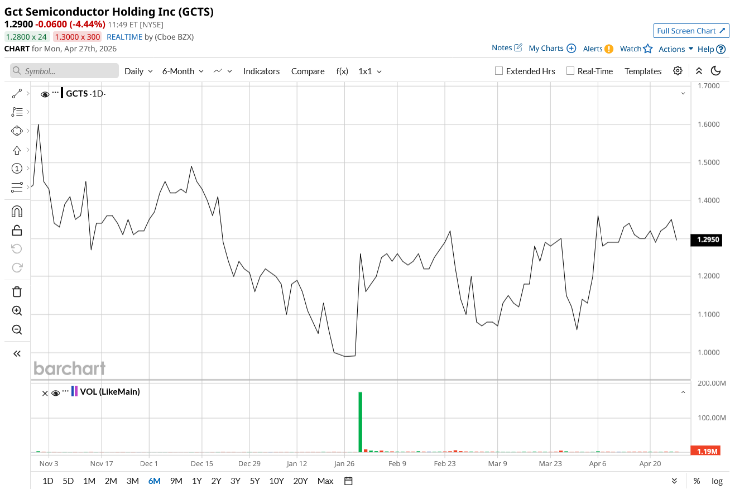
Task: Toggle percent scale on price axis
Action: pos(697,481)
